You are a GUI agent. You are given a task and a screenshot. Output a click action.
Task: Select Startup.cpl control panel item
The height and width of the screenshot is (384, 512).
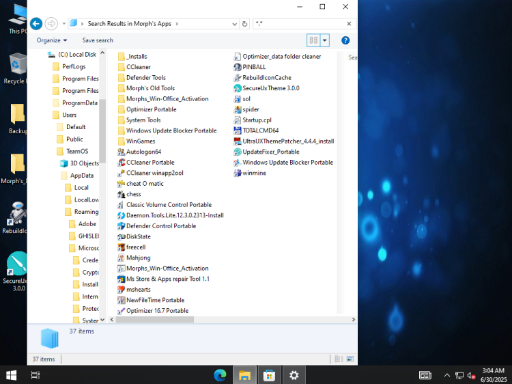tap(253, 120)
